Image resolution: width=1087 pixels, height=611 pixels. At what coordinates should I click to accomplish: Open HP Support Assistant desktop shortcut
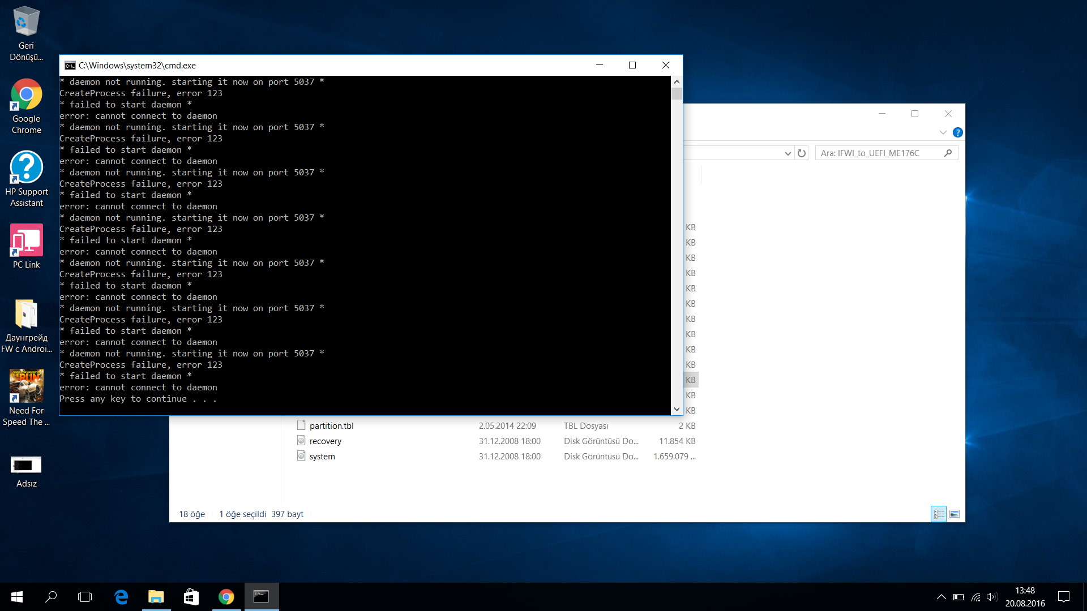coord(26,179)
